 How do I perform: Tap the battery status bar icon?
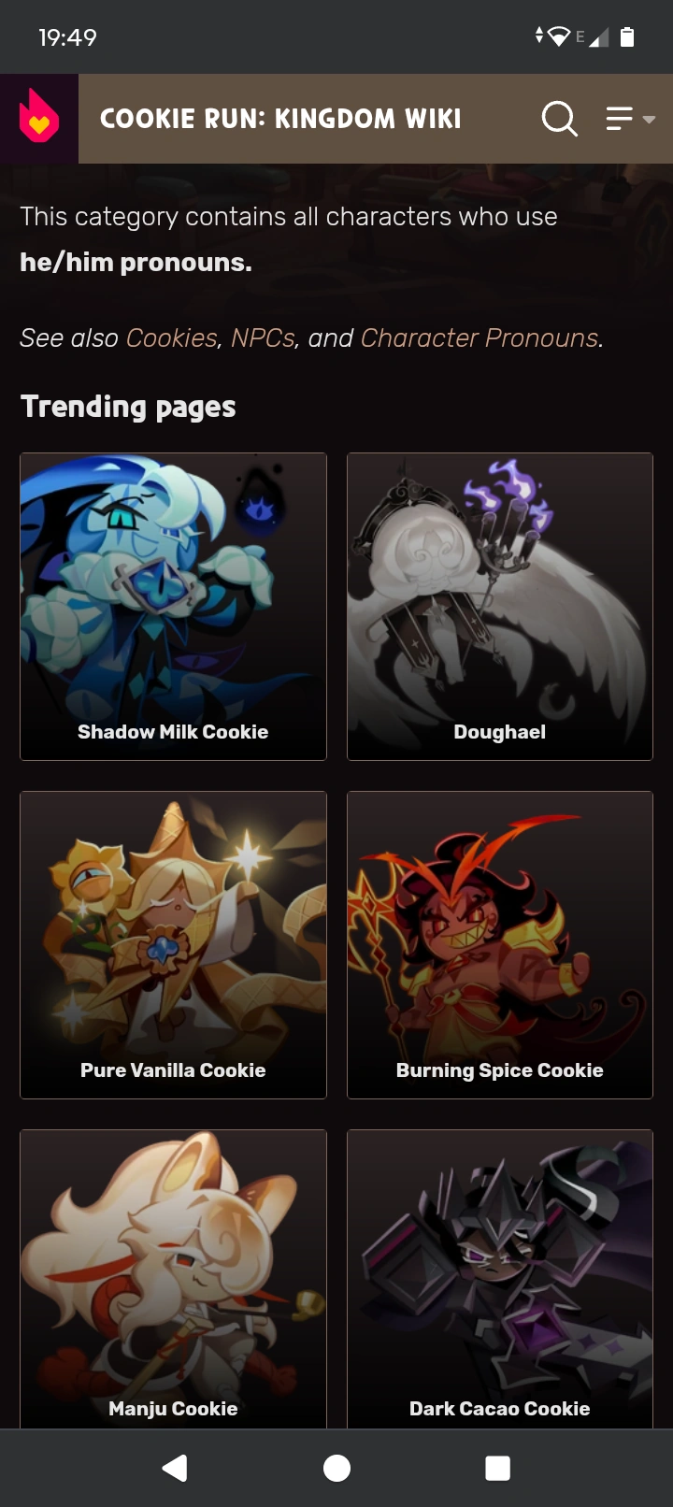627,36
